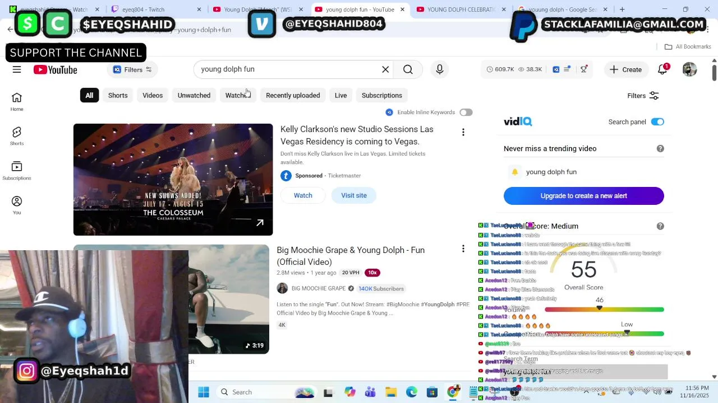Open Kelly Clarkson ad thumbnail
The width and height of the screenshot is (718, 403).
coord(173,180)
